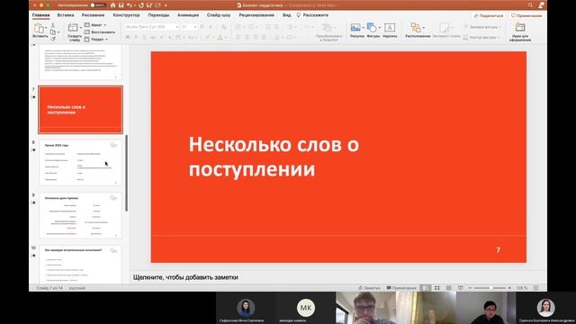The image size is (576, 324).
Task: Click the zoom in plus button
Action: 509,288
